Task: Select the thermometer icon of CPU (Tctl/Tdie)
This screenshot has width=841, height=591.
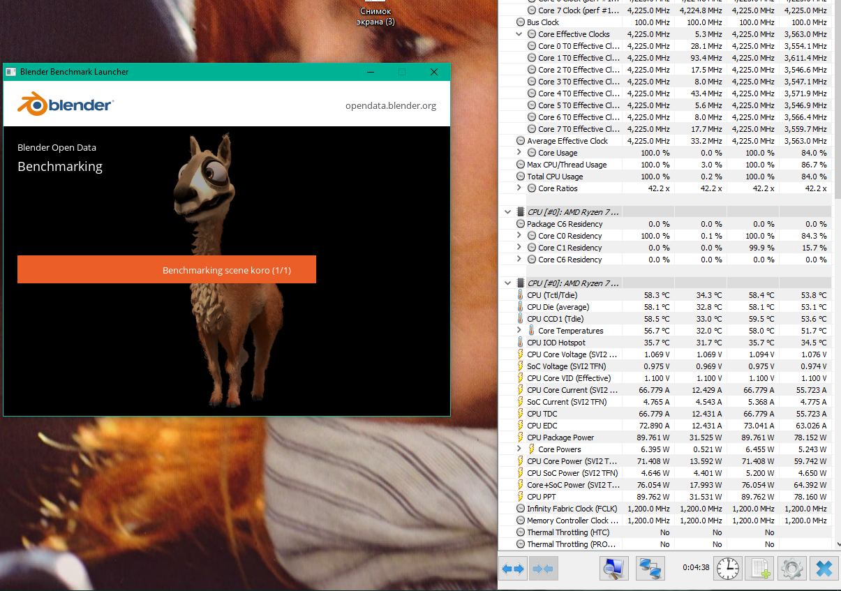Action: pos(520,295)
